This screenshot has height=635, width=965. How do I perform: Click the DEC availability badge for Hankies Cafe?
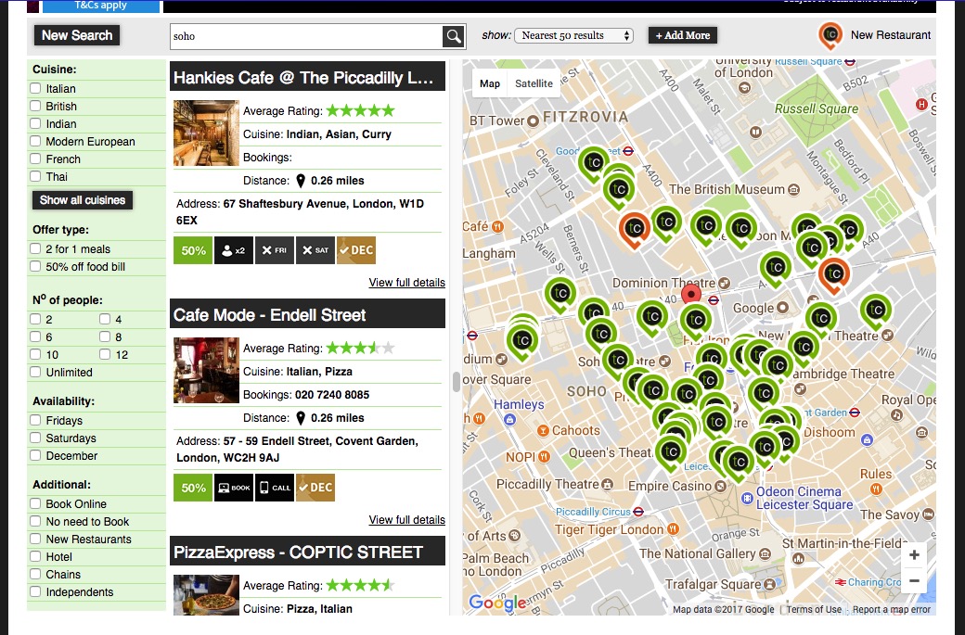pyautogui.click(x=355, y=250)
